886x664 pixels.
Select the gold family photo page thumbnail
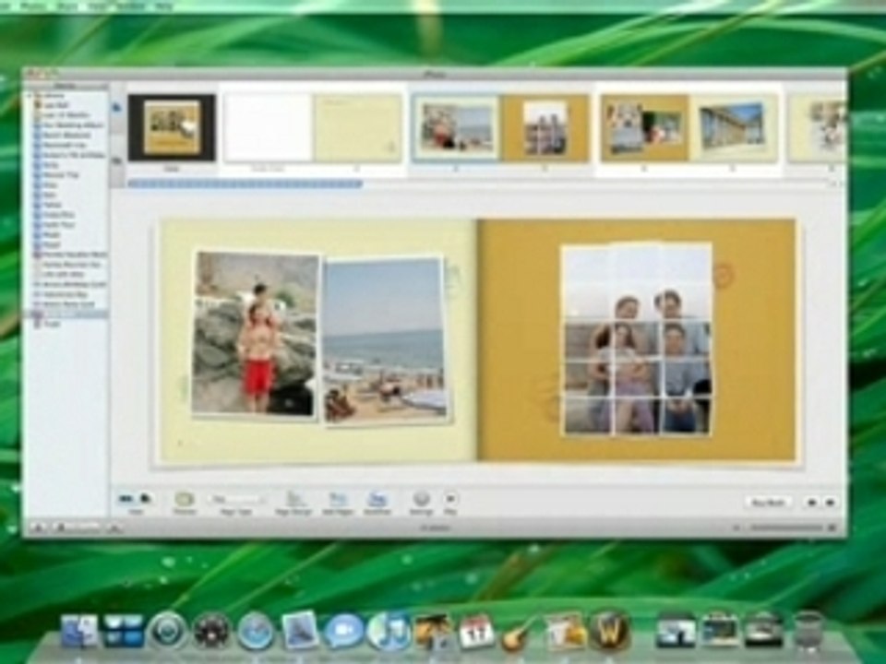pos(545,127)
